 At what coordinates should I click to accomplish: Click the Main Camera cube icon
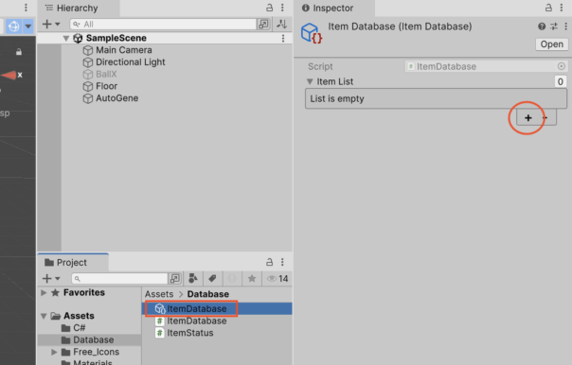[87, 50]
